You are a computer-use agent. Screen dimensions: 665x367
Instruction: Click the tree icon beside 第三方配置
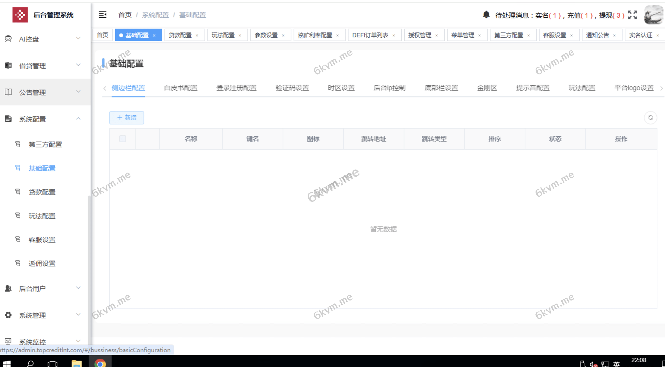[18, 144]
